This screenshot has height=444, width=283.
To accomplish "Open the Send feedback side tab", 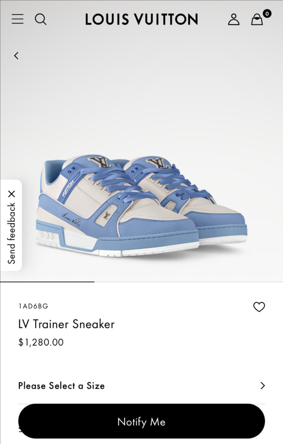I will click(x=11, y=233).
